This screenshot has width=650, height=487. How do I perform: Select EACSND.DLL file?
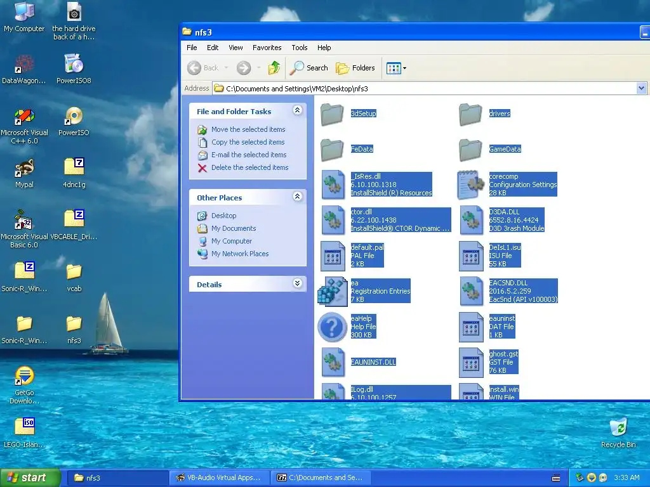point(508,291)
